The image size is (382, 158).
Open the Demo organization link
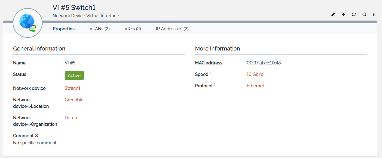click(71, 118)
